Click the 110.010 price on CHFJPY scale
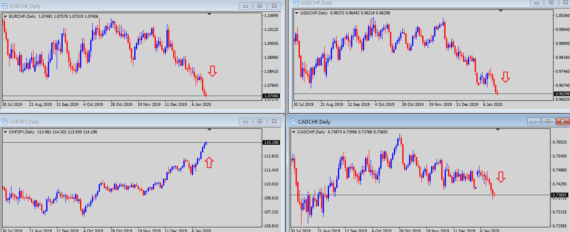The height and width of the screenshot is (232, 570). (x=271, y=184)
